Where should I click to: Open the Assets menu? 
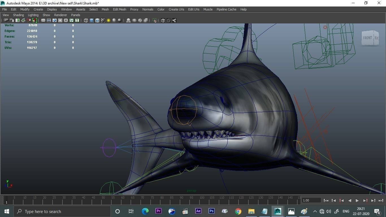point(81,9)
